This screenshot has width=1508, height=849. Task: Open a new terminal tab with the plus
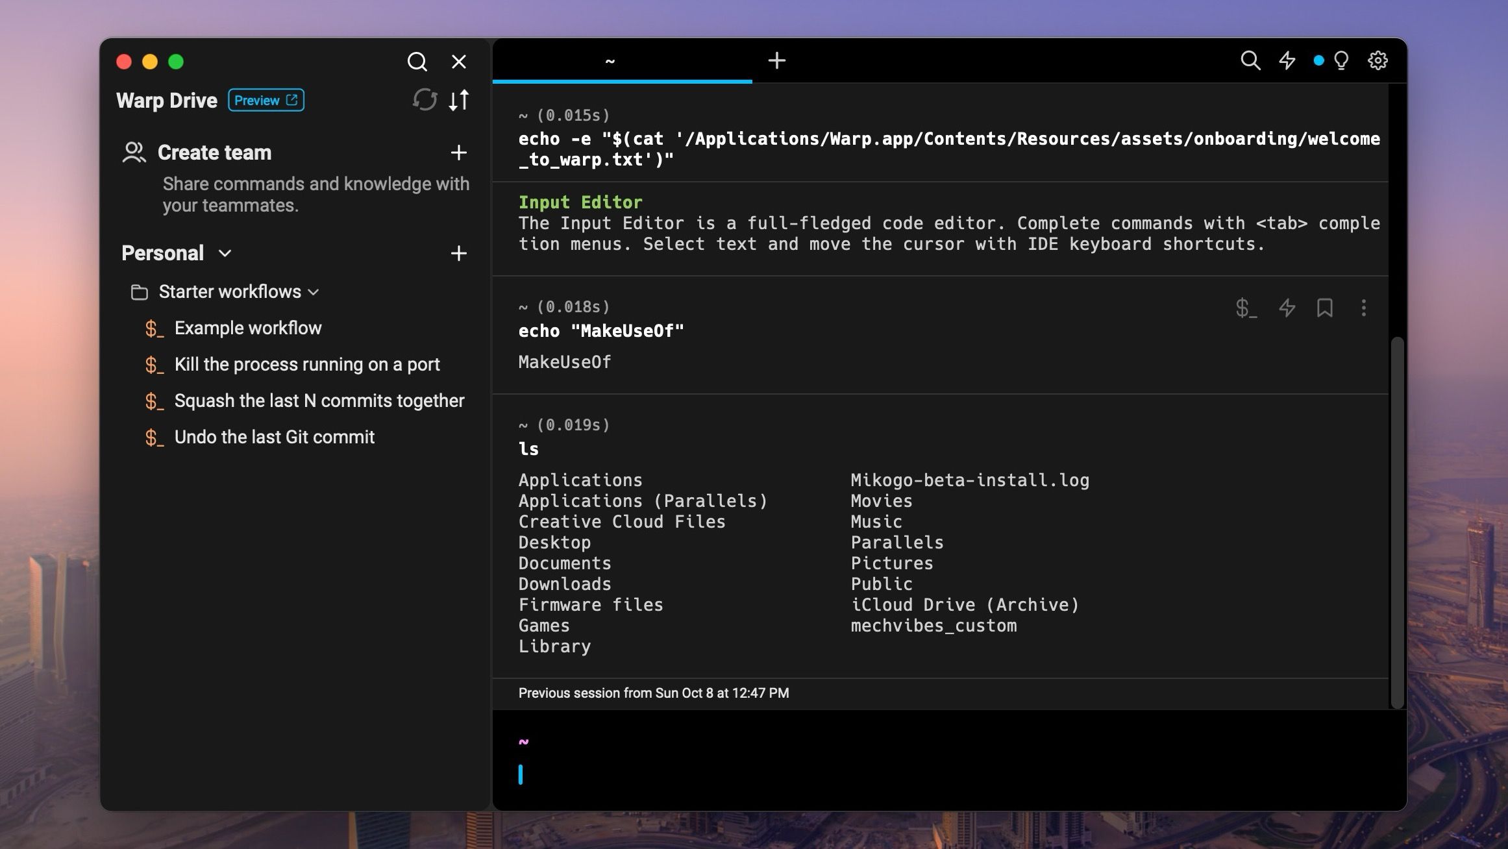click(x=776, y=60)
